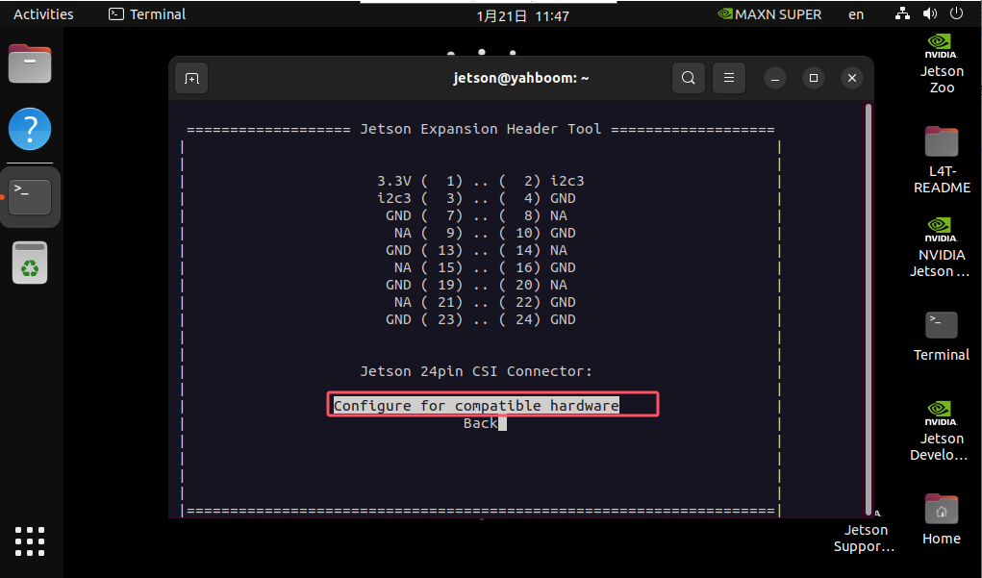982x578 pixels.
Task: Click the terminal search icon
Action: pos(689,78)
